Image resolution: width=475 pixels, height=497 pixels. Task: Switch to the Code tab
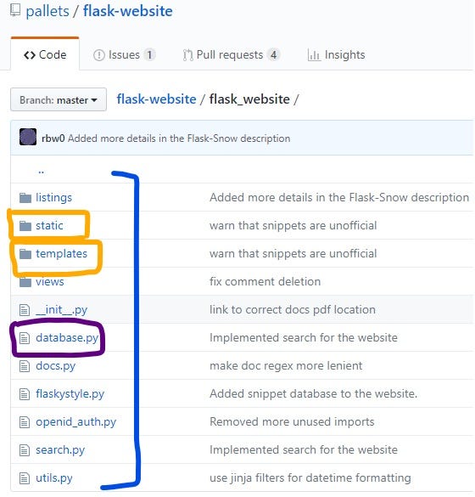click(45, 54)
